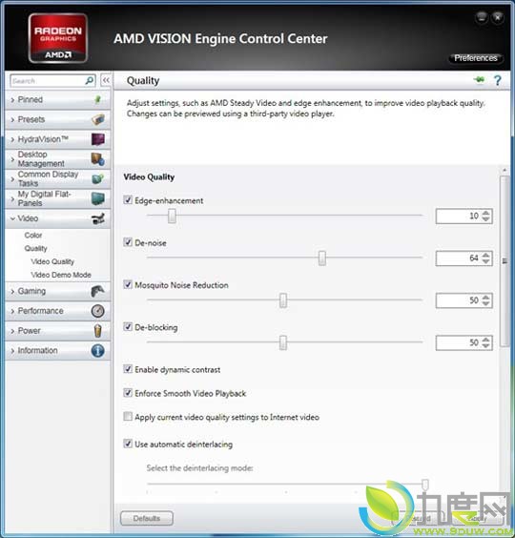Close the AMD VISION Engine Control Center

(x=498, y=17)
